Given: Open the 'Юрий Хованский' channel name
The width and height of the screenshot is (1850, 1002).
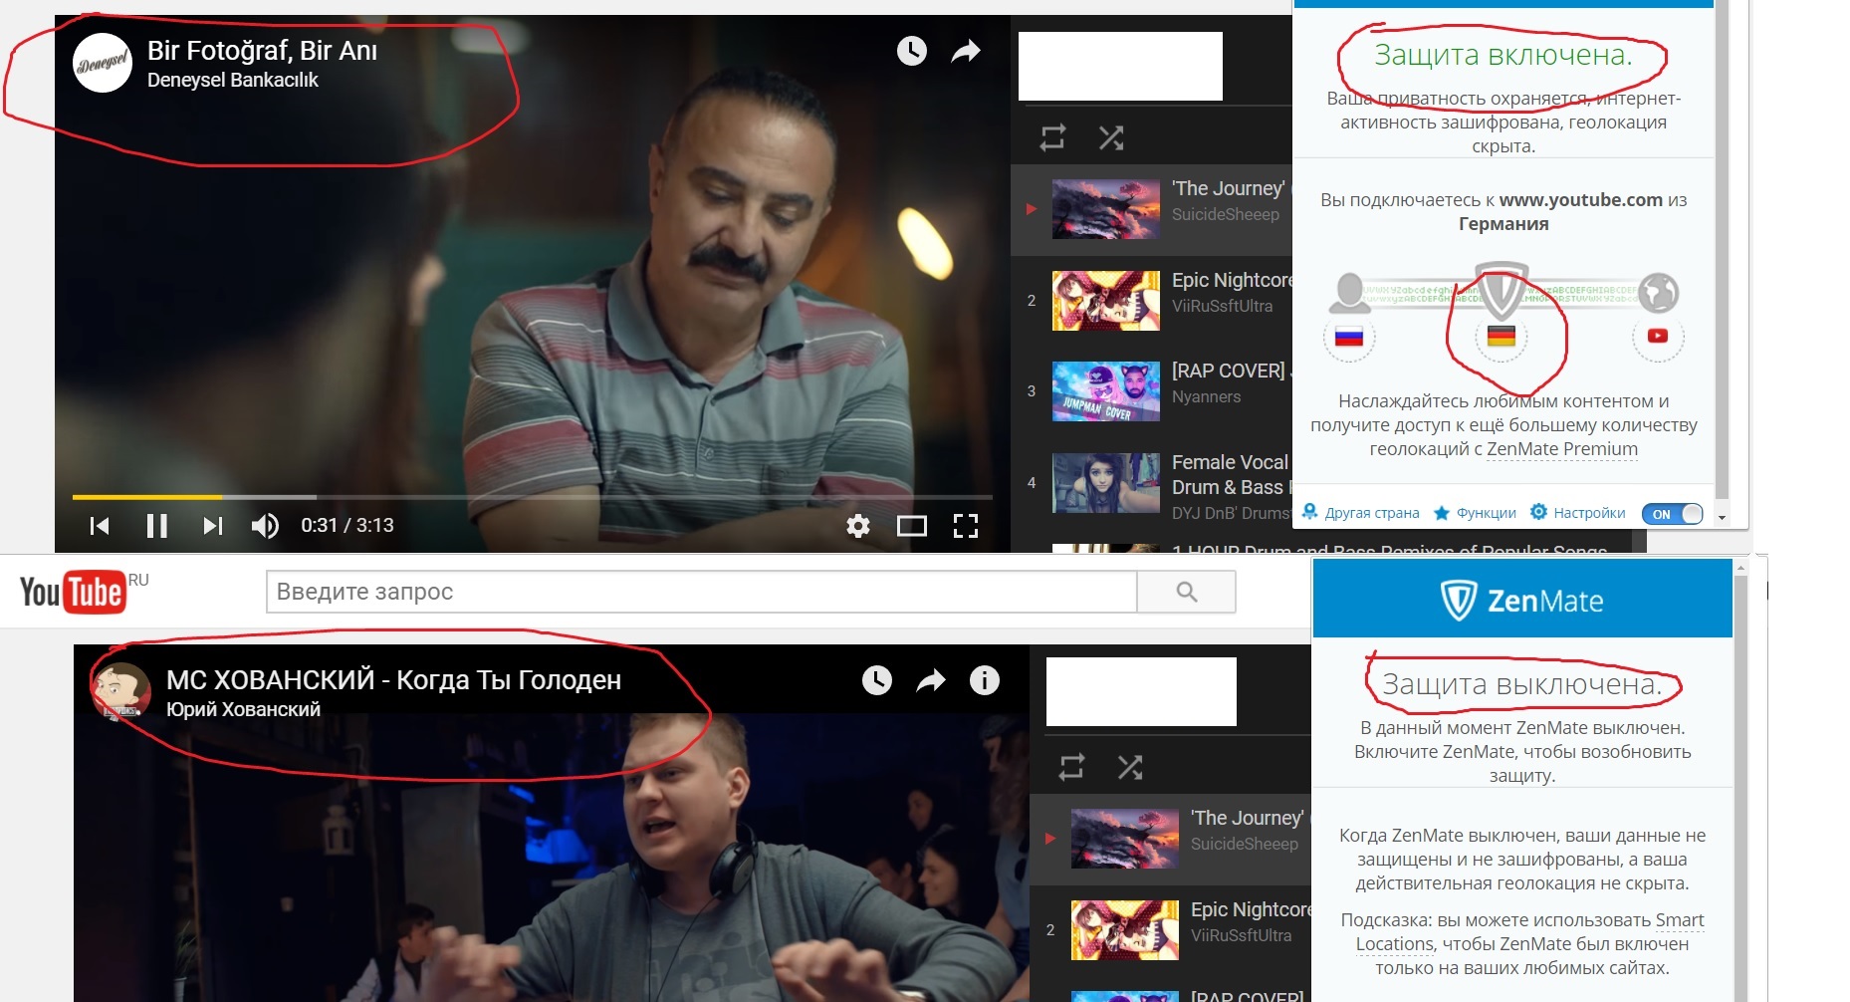Looking at the screenshot, I should pyautogui.click(x=243, y=709).
